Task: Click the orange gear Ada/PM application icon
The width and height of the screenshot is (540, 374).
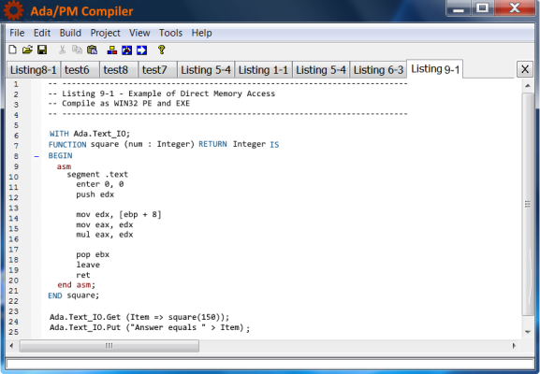Action: click(x=13, y=10)
